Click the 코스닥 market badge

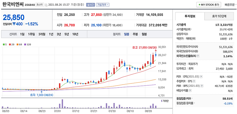pos(40,5)
